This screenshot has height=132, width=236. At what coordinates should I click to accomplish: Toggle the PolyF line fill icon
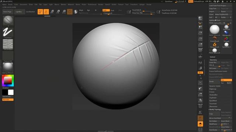coord(200,106)
